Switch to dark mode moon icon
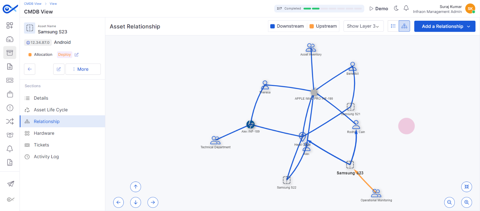Viewport: 480px width, 211px height. 396,8
